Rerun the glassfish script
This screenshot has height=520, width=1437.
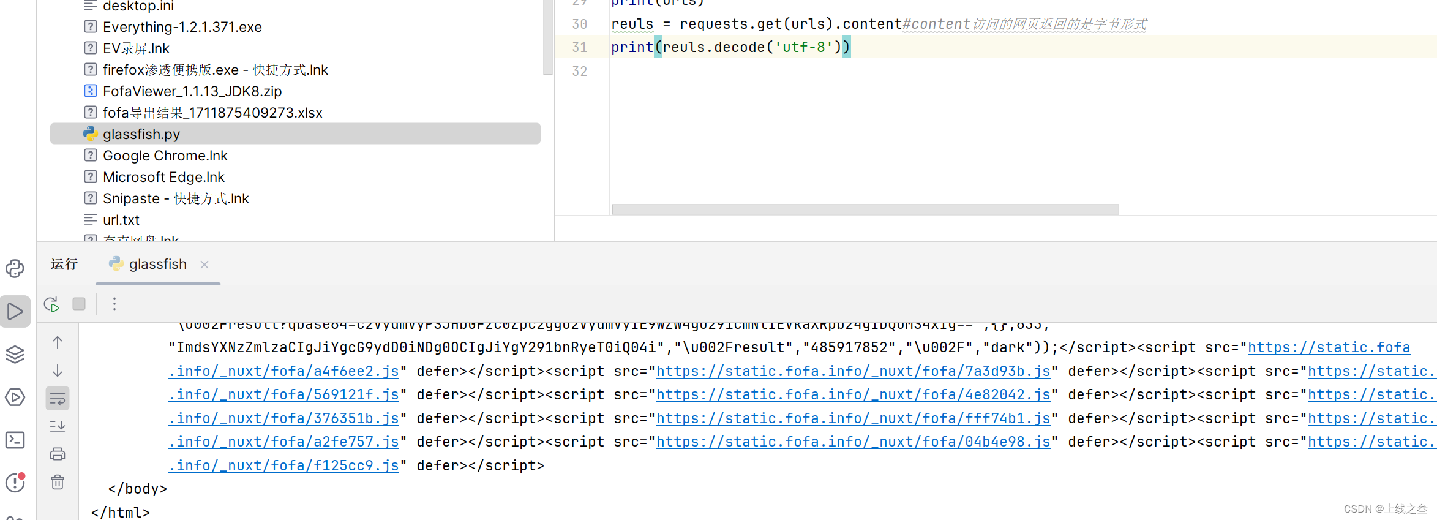point(51,304)
